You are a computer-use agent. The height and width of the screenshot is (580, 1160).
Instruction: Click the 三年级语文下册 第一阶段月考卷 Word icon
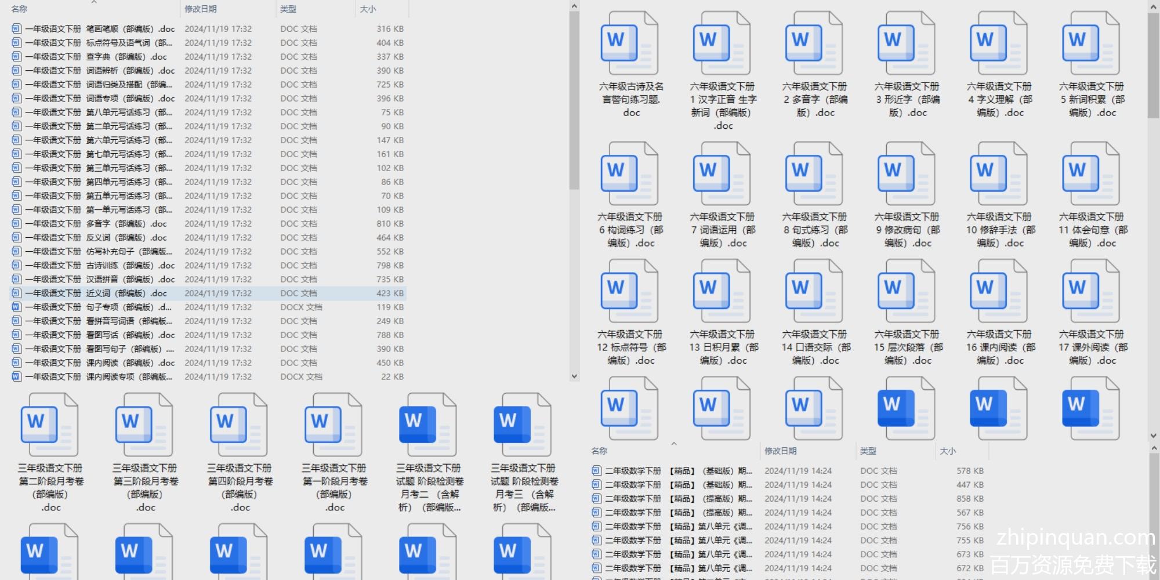pyautogui.click(x=334, y=425)
